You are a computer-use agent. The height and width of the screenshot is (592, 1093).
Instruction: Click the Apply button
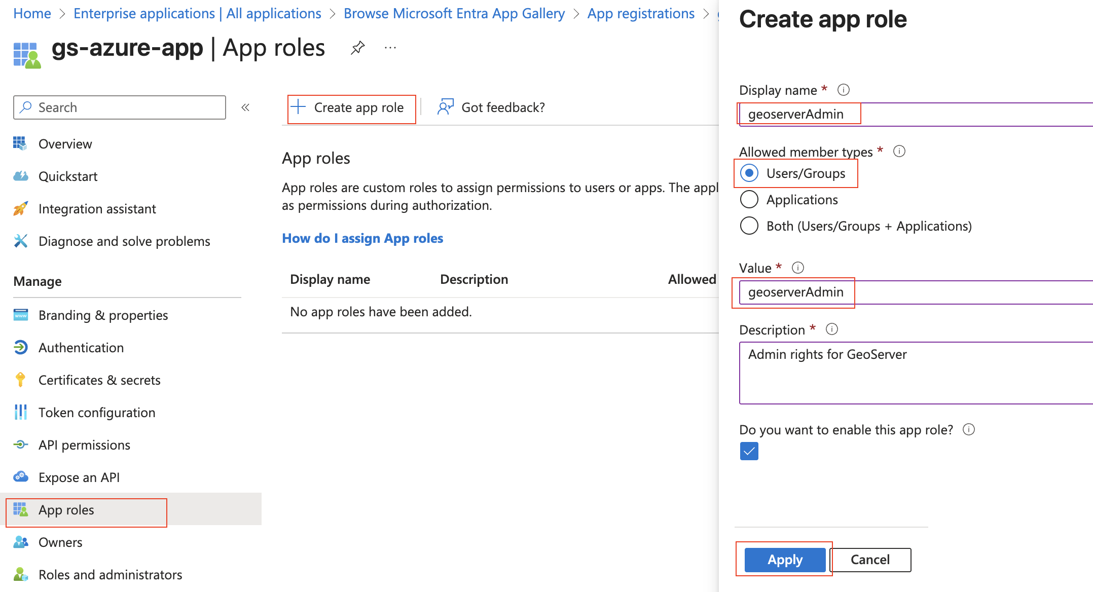784,560
